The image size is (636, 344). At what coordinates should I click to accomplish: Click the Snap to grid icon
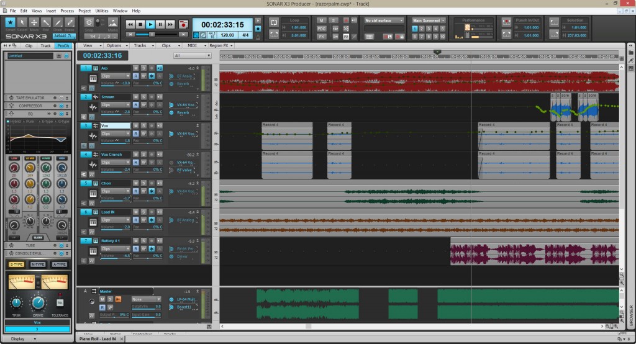tap(89, 23)
